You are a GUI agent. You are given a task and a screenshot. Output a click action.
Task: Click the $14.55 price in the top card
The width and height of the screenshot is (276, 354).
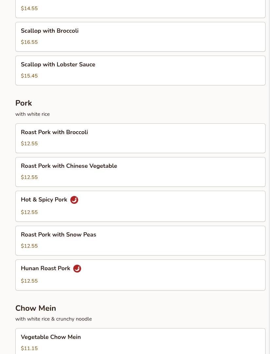click(x=29, y=9)
